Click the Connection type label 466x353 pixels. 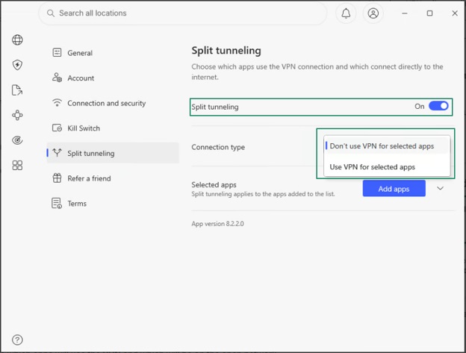pyautogui.click(x=218, y=147)
